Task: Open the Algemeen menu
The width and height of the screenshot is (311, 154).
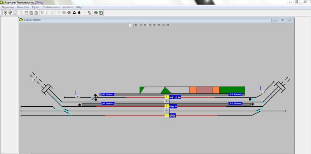Action: point(8,7)
